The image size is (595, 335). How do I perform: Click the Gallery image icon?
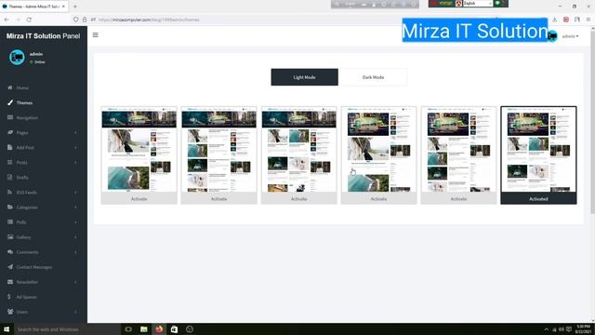point(10,237)
